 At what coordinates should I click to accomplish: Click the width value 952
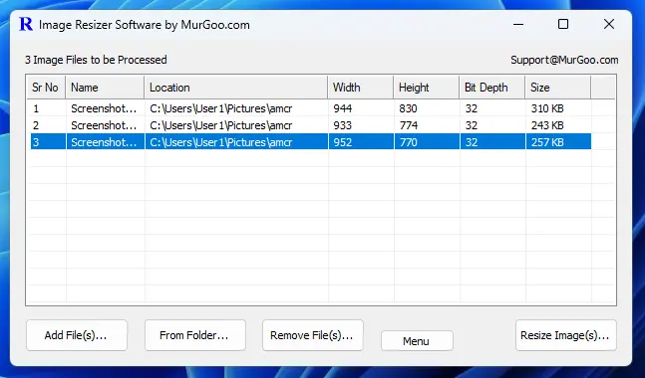(x=343, y=142)
